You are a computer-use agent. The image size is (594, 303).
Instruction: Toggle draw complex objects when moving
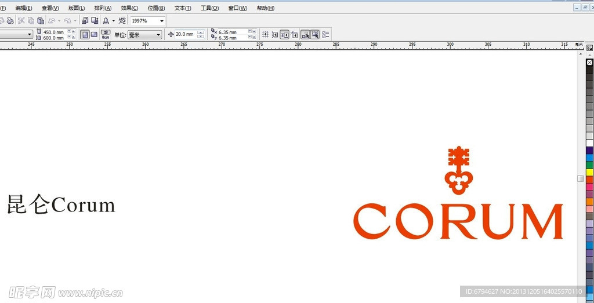pyautogui.click(x=305, y=35)
